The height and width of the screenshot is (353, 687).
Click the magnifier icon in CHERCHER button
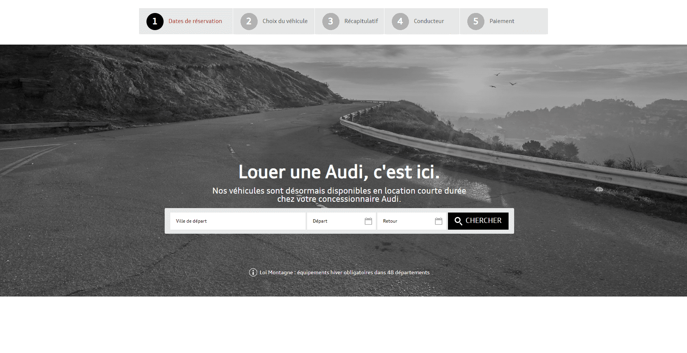point(458,221)
